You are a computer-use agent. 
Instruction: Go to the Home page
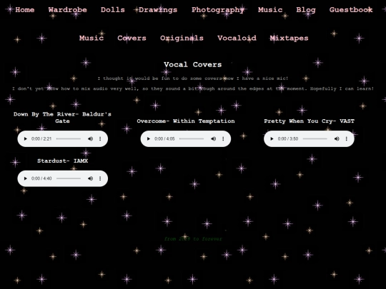[25, 10]
